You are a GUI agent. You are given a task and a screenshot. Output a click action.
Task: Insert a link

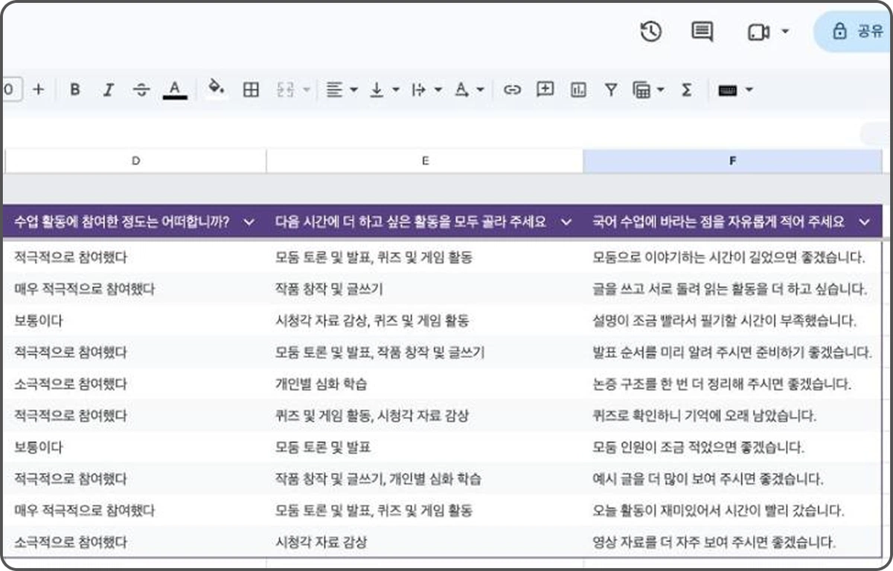pyautogui.click(x=512, y=89)
